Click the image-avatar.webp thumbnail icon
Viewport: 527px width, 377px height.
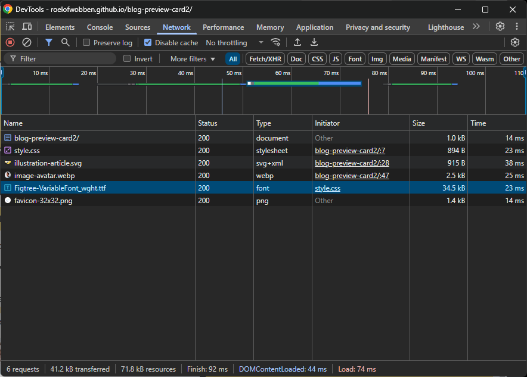tap(8, 175)
